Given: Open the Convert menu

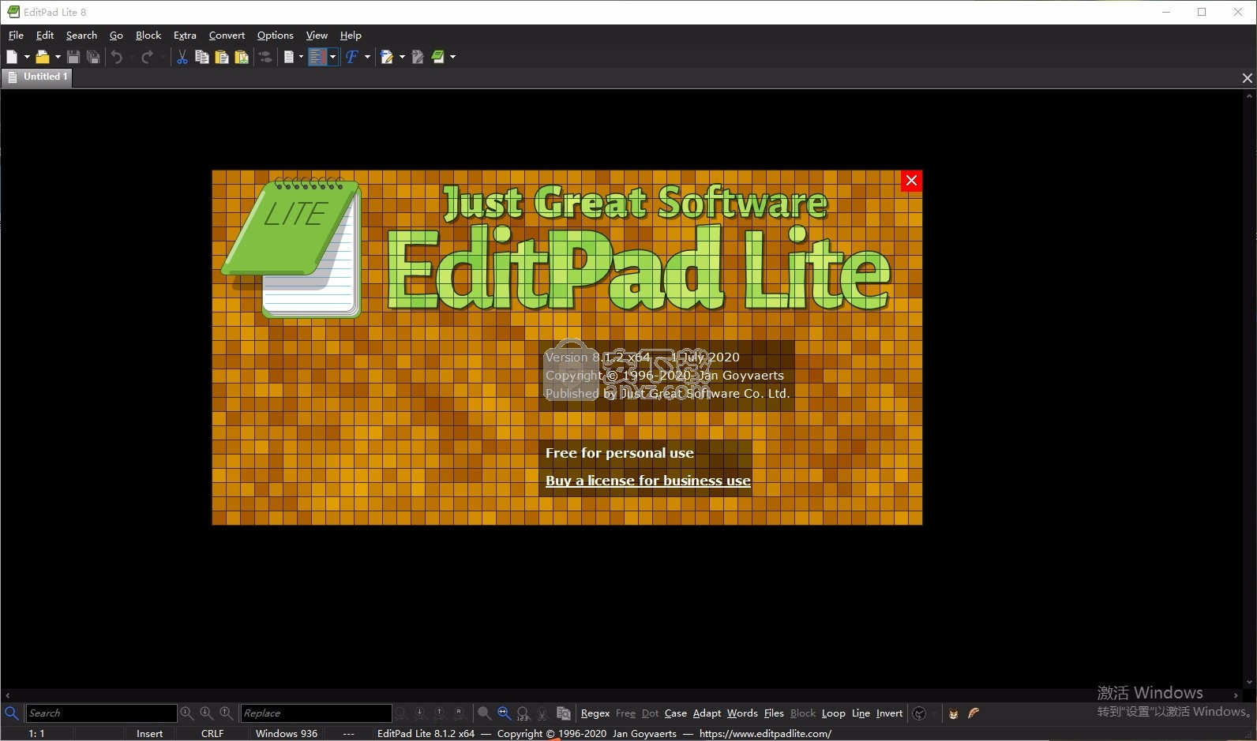Looking at the screenshot, I should [x=227, y=36].
